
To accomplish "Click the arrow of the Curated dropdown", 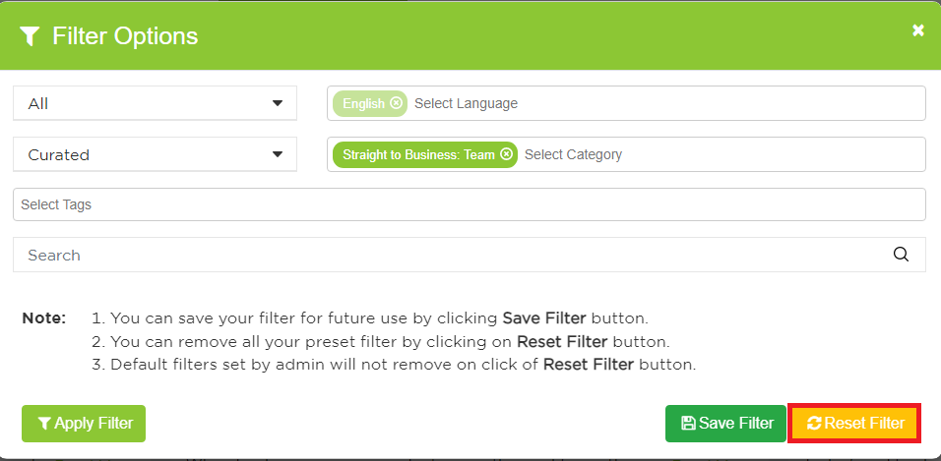I will click(x=277, y=154).
